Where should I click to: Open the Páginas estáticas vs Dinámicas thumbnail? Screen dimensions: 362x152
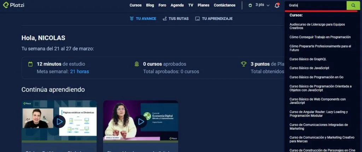coord(59,121)
